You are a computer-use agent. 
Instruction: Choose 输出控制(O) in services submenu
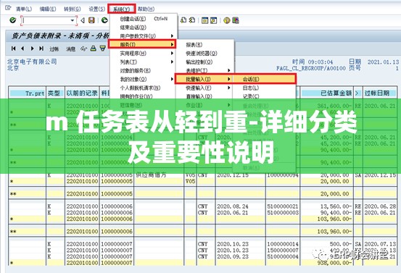coord(199,62)
